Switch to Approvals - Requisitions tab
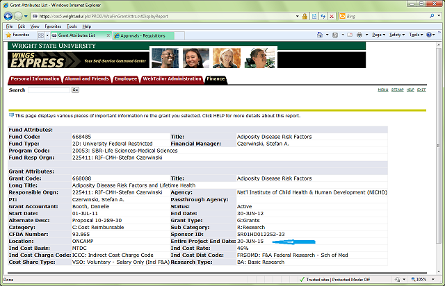Screen dimensions: 445x286 pos(143,35)
